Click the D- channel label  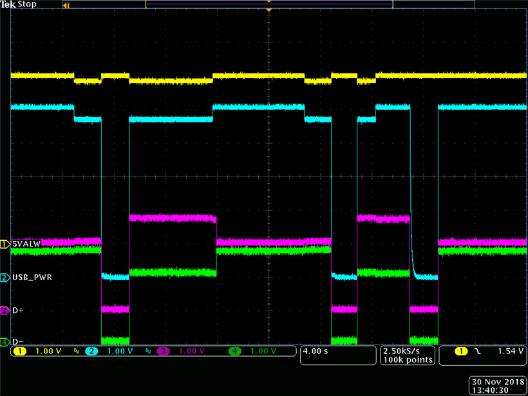(x=18, y=342)
